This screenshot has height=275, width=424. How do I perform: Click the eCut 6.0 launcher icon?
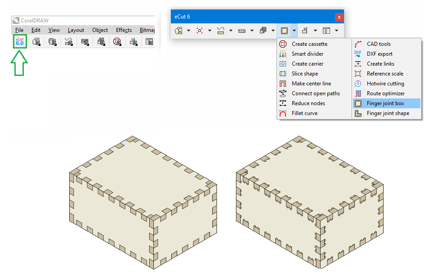tap(19, 42)
